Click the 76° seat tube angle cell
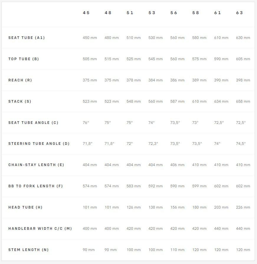This screenshot has height=264, width=257. pos(86,123)
